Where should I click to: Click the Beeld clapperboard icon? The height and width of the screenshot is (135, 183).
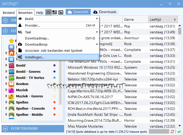[12, 65]
